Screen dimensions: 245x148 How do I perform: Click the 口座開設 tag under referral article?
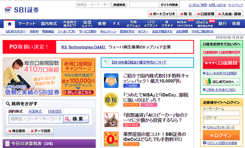(x=131, y=86)
